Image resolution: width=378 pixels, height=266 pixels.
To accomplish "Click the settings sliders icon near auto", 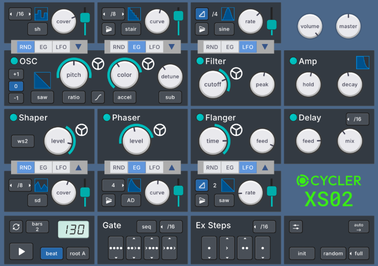I will coord(296,226).
